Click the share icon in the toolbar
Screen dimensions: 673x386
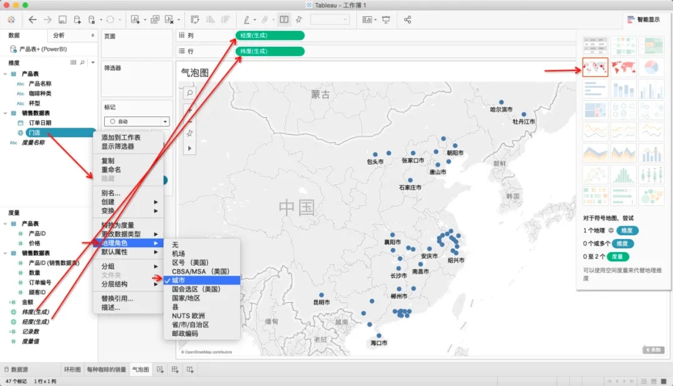[x=408, y=19]
